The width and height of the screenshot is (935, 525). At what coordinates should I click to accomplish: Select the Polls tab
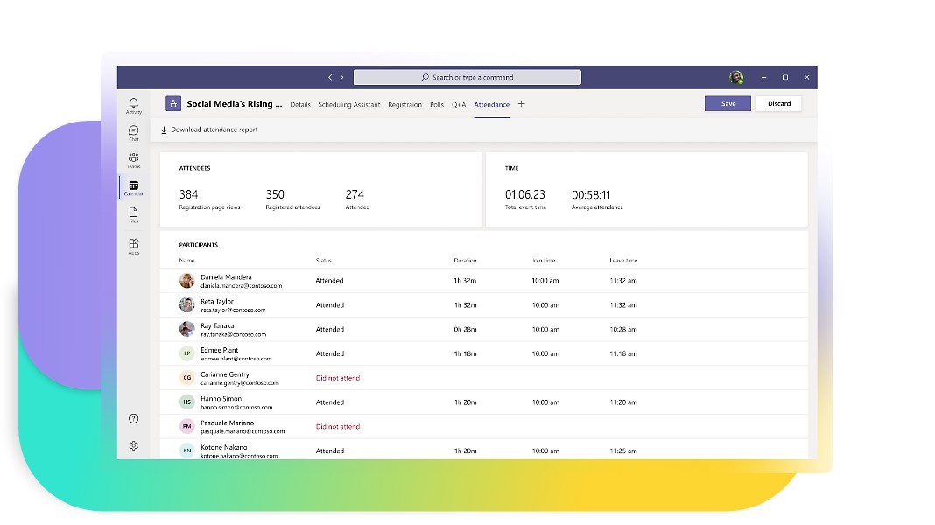(x=437, y=104)
